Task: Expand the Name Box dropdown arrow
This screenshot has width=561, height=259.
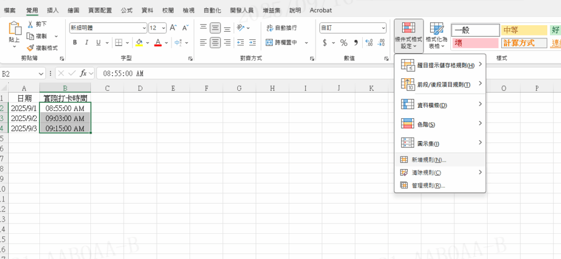Action: 41,73
